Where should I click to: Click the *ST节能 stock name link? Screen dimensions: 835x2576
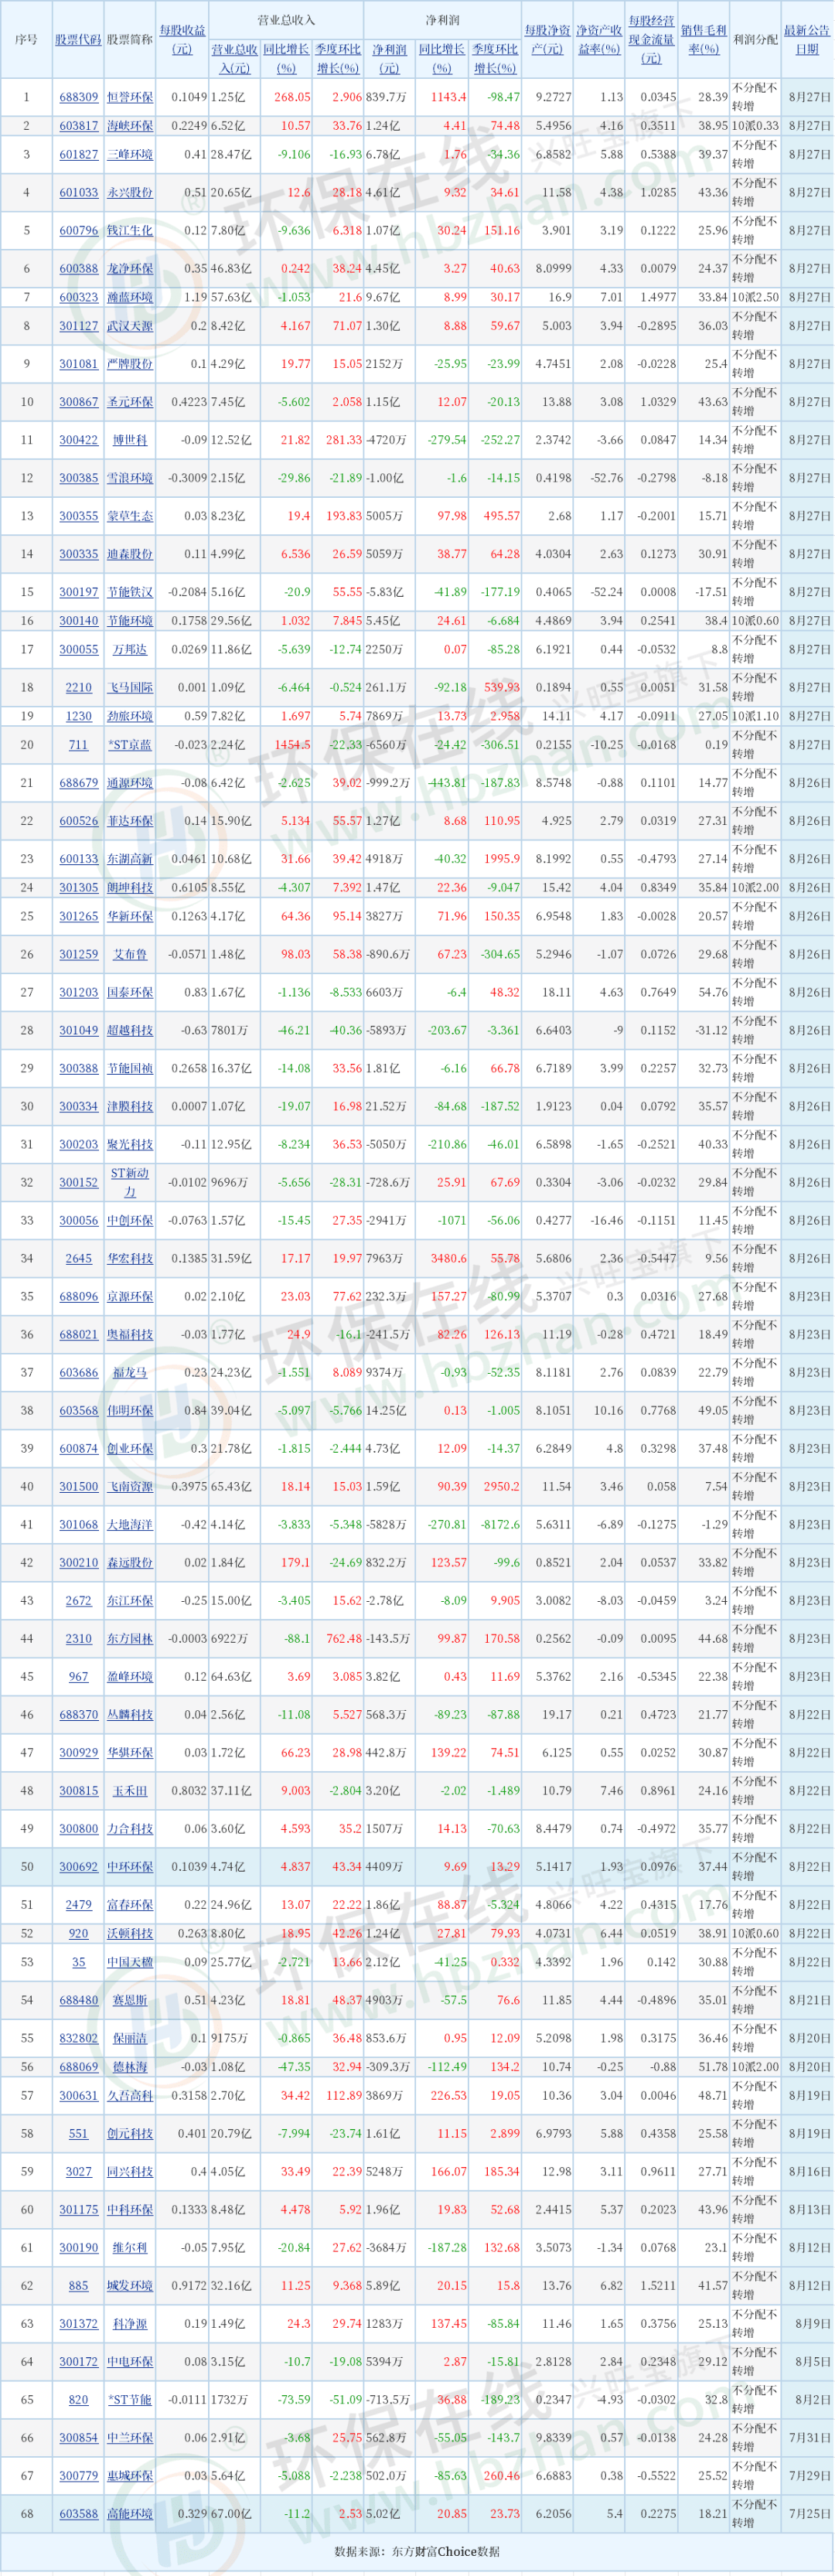pos(130,2400)
